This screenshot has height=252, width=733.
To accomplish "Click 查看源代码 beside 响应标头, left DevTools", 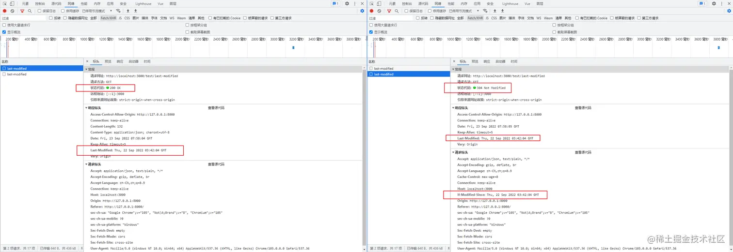I will (216, 108).
